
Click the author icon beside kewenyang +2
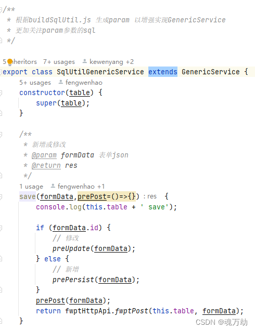(x=85, y=61)
